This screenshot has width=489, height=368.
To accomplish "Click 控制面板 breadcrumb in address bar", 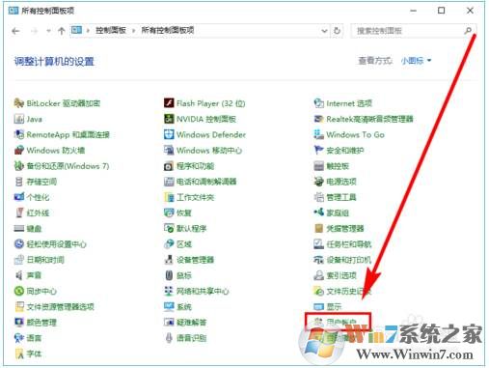I will pyautogui.click(x=111, y=30).
